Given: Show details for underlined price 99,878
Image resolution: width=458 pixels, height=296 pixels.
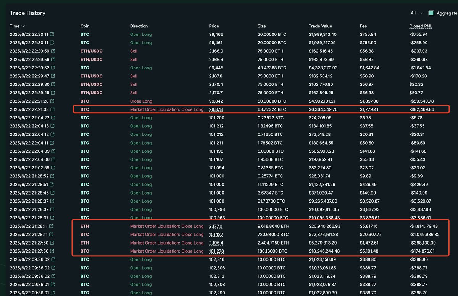Looking at the screenshot, I should tap(216, 109).
